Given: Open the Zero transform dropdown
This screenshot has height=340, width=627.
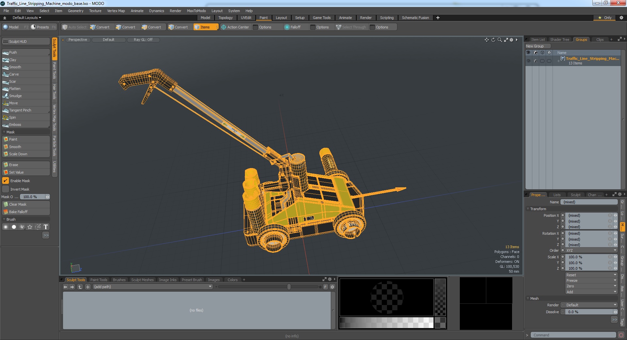Looking at the screenshot, I should click(591, 286).
